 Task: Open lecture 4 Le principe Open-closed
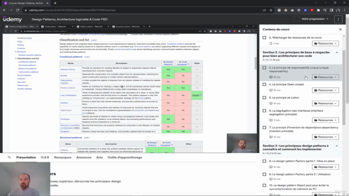point(286,84)
